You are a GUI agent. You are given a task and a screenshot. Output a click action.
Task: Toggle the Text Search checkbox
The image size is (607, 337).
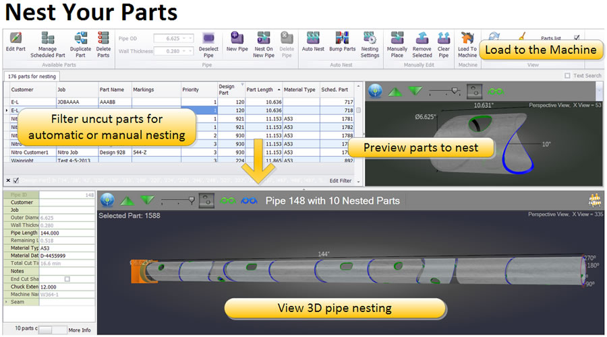[567, 76]
